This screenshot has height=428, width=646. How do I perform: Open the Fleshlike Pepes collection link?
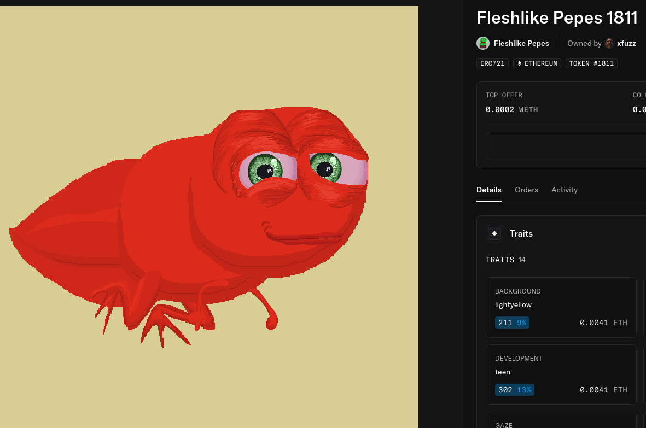(x=521, y=43)
